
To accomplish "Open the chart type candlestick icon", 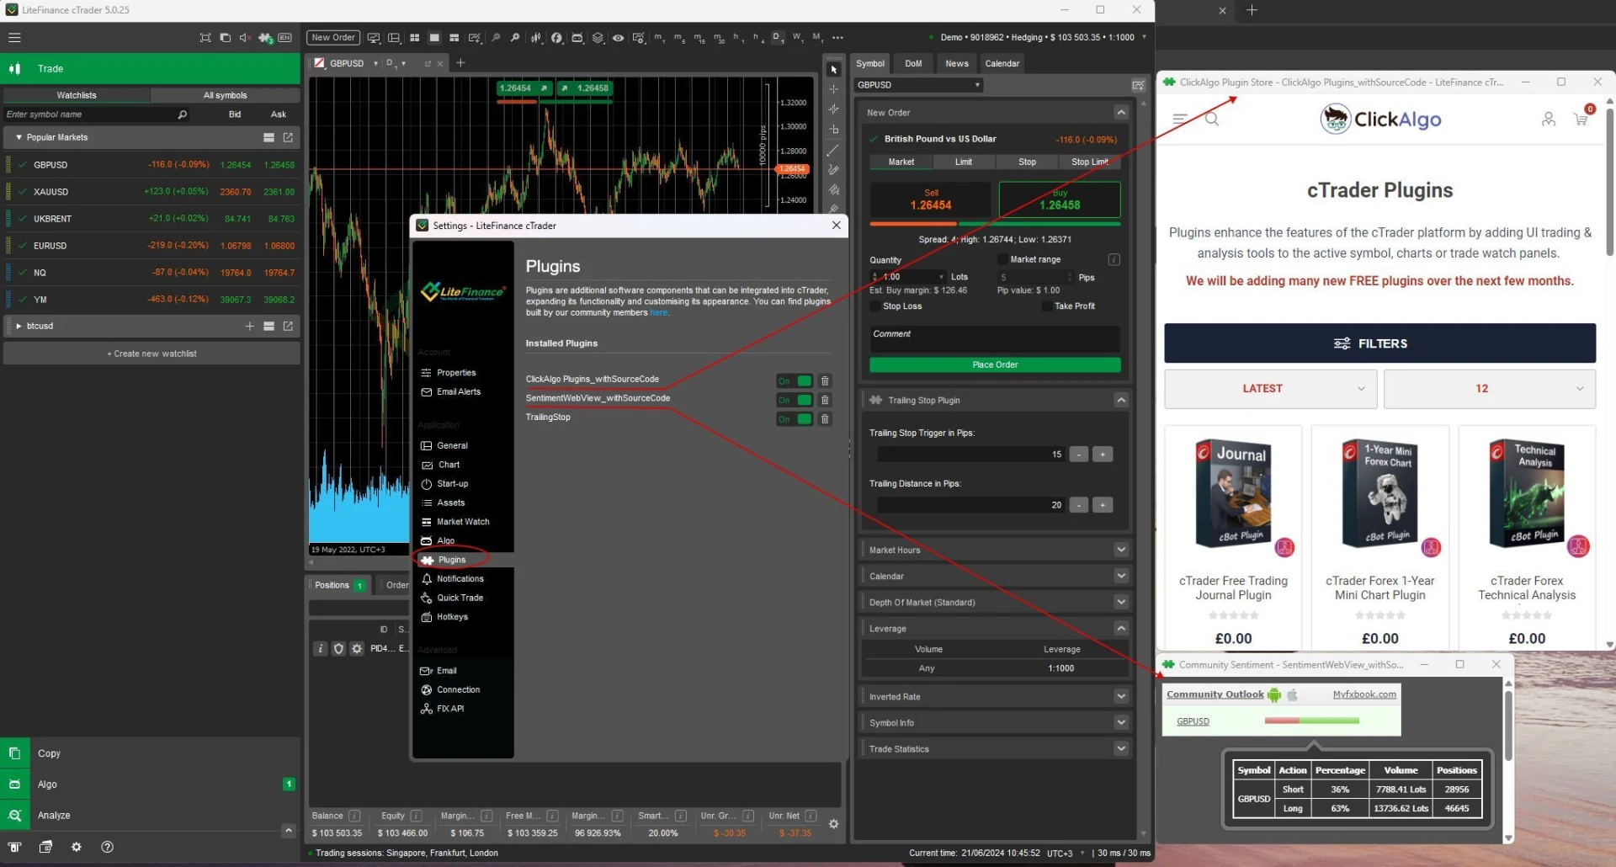I will click(536, 38).
